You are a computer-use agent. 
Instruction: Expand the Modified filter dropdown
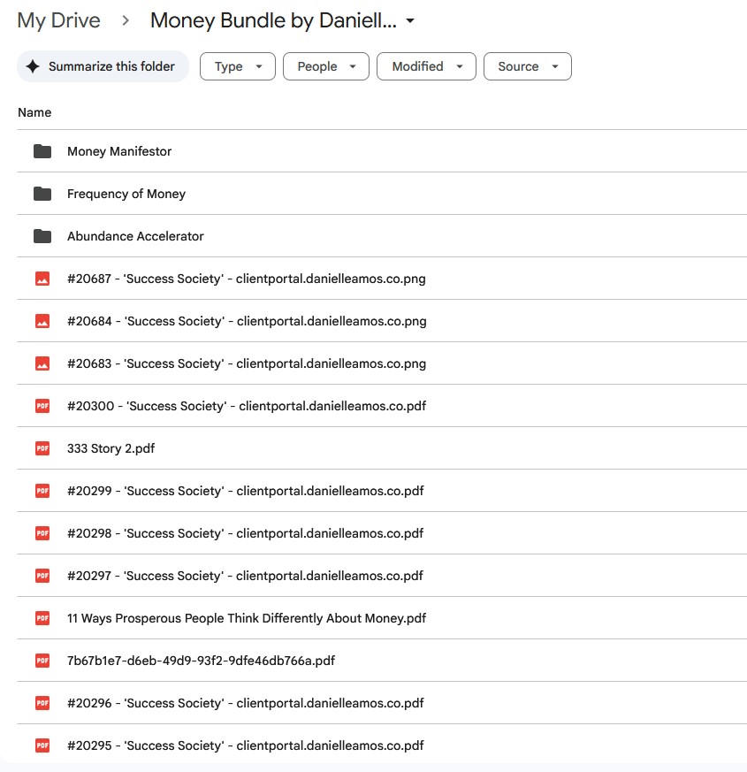(426, 66)
